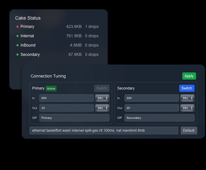Click the Primary ISP name field
Image resolution: width=206 pixels, height=170 pixels.
point(74,118)
